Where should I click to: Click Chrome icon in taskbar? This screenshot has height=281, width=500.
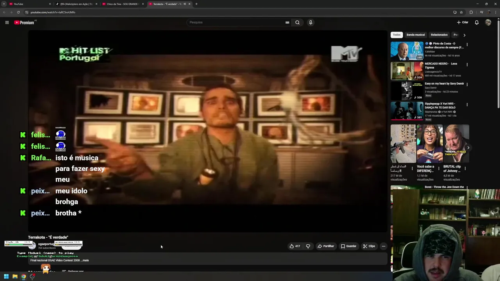pyautogui.click(x=23, y=276)
